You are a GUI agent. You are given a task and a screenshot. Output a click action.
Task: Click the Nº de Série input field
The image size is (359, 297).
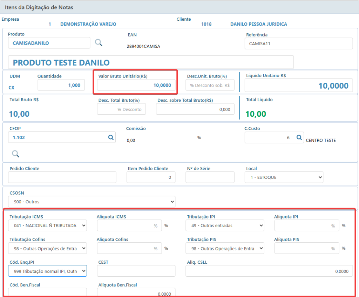210,177
